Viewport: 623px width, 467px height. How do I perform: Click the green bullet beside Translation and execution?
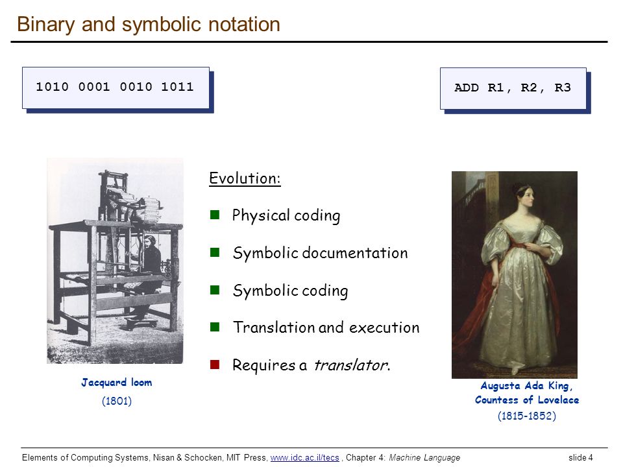click(215, 327)
